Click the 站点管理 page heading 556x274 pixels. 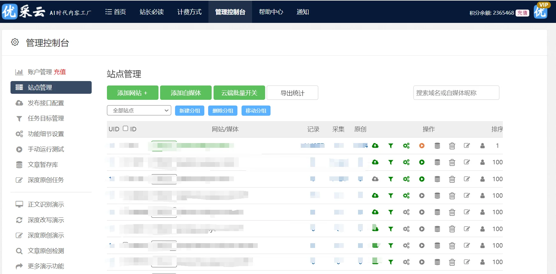(x=124, y=74)
